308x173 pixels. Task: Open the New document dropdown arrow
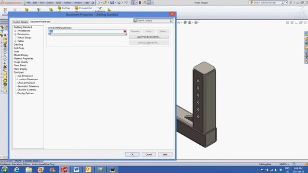(102, 3)
